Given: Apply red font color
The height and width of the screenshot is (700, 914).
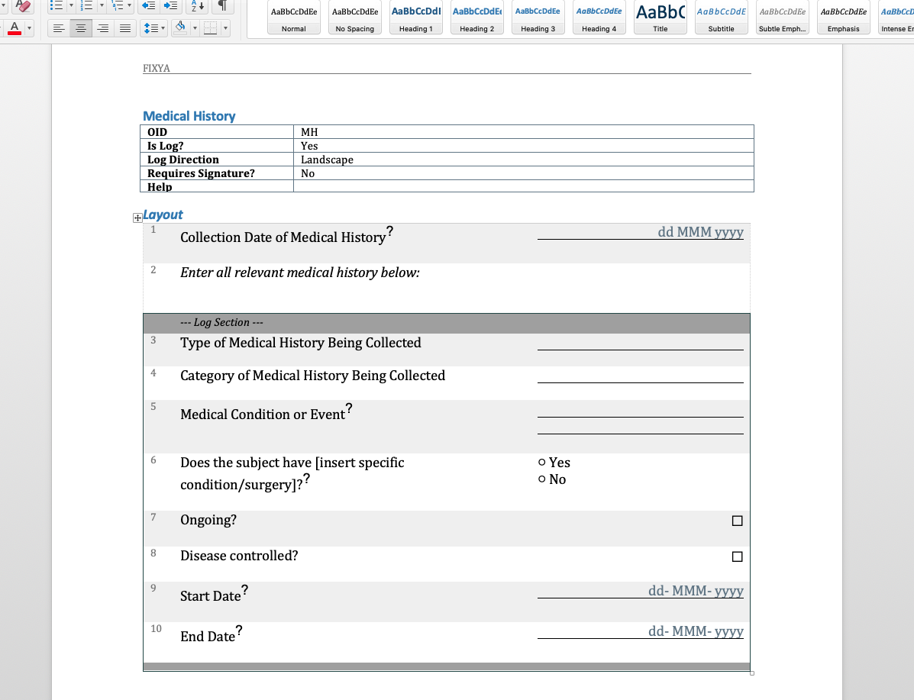Looking at the screenshot, I should pyautogui.click(x=15, y=28).
